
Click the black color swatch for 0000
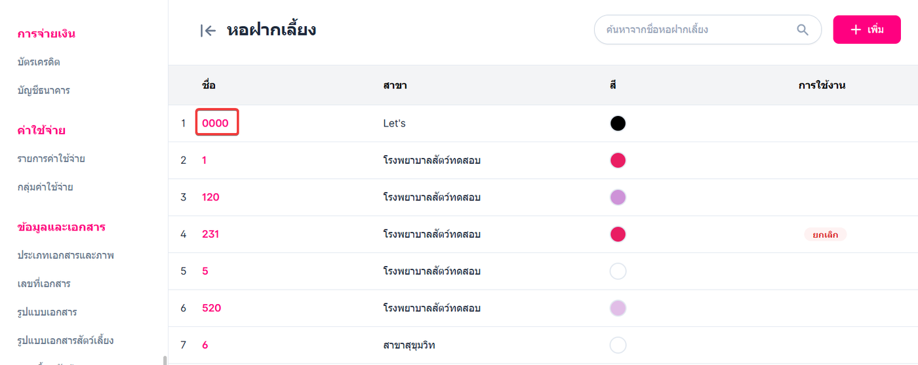pyautogui.click(x=618, y=123)
